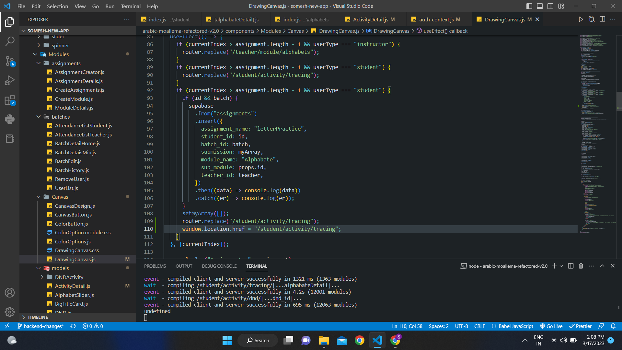Screen dimensions: 622x350
Task: Select the Run and Debug sidebar icon
Action: pos(9,80)
